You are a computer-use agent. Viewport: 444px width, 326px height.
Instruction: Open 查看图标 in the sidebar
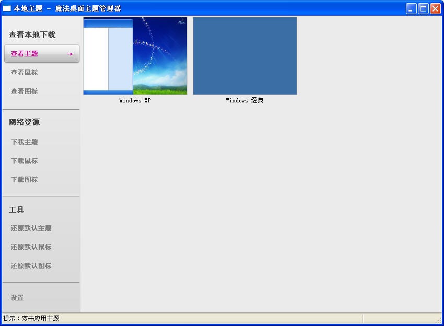point(25,91)
